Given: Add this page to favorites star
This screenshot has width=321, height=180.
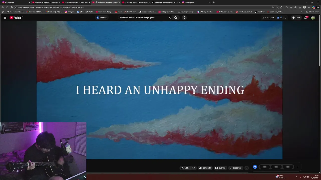Looking at the screenshot, I should [x=277, y=7].
